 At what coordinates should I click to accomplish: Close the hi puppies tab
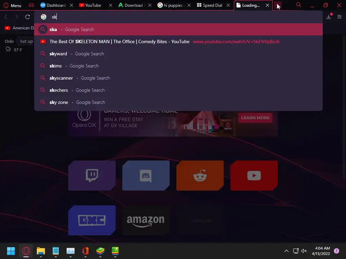click(189, 5)
